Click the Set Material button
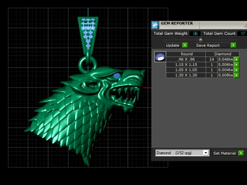This screenshot has width=247, height=185. coord(224,153)
